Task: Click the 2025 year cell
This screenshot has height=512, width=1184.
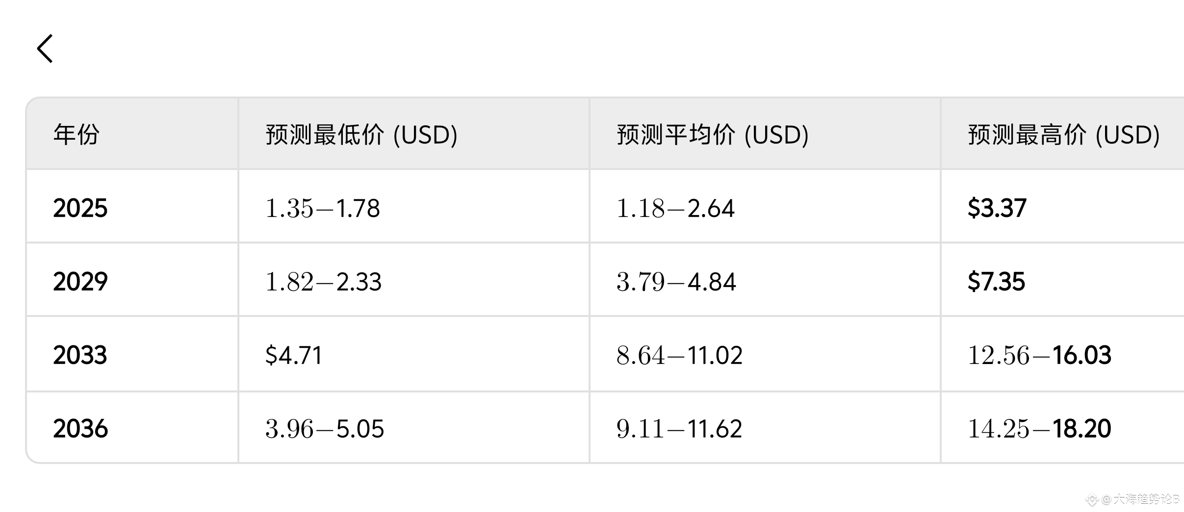Action: 80,208
